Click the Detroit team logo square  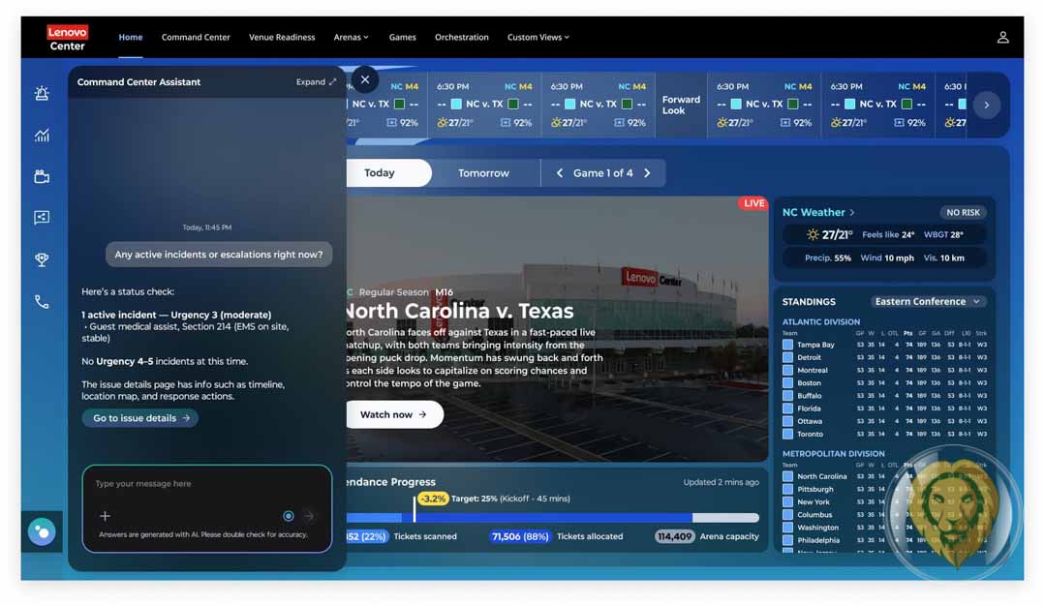pyautogui.click(x=787, y=357)
